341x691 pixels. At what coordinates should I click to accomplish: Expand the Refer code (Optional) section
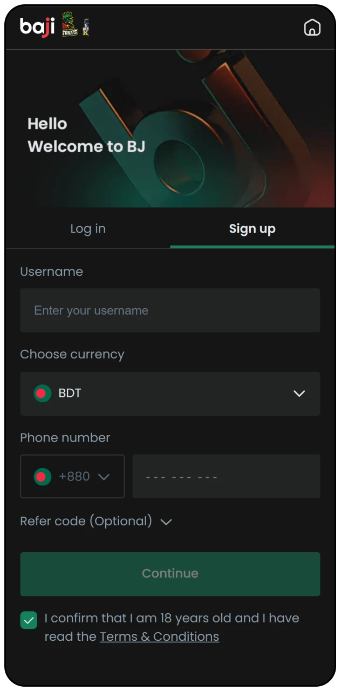pyautogui.click(x=166, y=521)
